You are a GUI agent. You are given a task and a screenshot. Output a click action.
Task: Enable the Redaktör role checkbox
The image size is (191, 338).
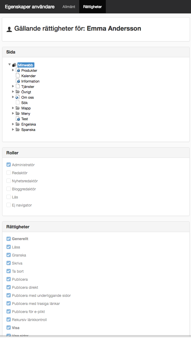pyautogui.click(x=9, y=173)
